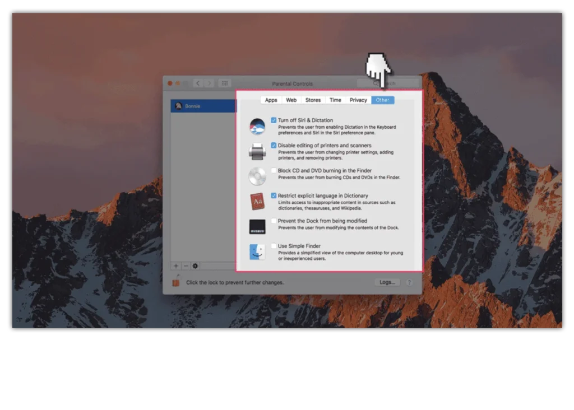Image resolution: width=574 pixels, height=410 pixels.
Task: Uncheck Restrict explicit language in Dictionary
Action: coord(274,195)
